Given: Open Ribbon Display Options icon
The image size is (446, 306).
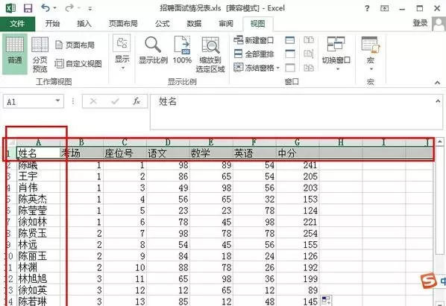Looking at the screenshot, I should point(384,8).
